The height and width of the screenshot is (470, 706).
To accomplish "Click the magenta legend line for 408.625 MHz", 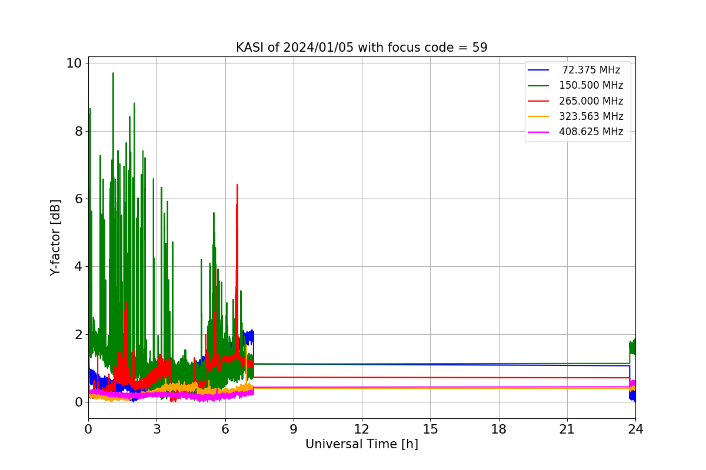I will point(538,132).
